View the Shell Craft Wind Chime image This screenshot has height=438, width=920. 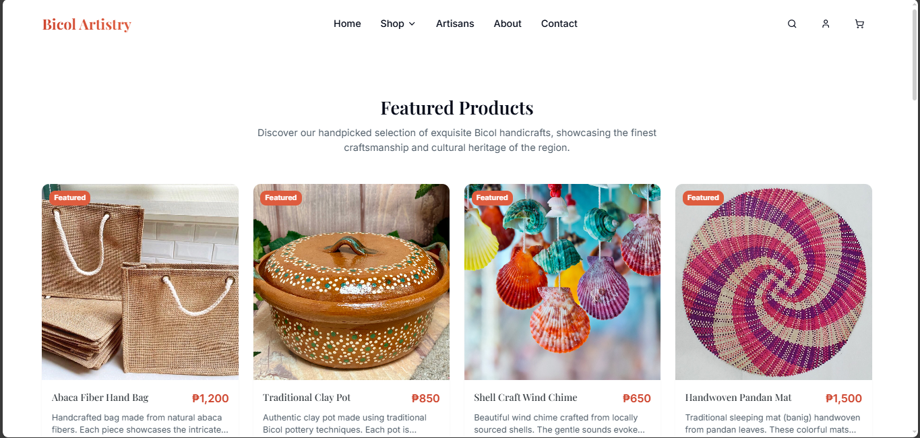(562, 282)
